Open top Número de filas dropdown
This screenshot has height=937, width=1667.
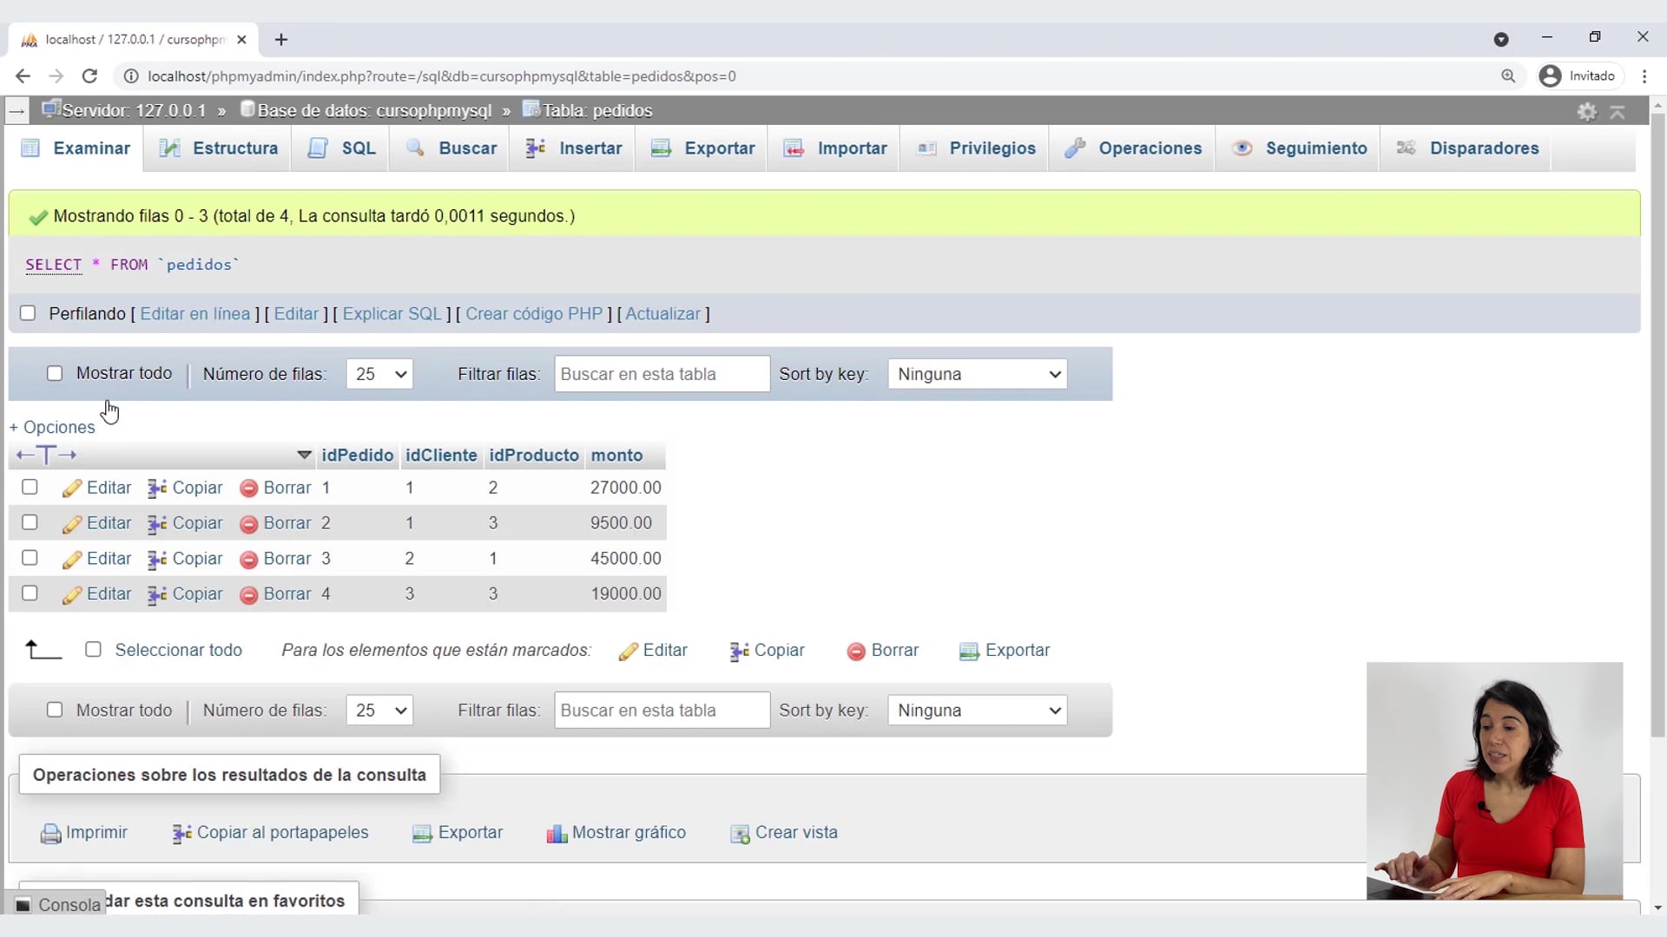(379, 374)
